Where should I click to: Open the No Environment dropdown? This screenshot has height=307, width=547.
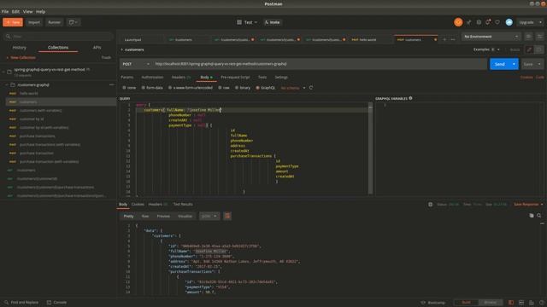pyautogui.click(x=491, y=37)
